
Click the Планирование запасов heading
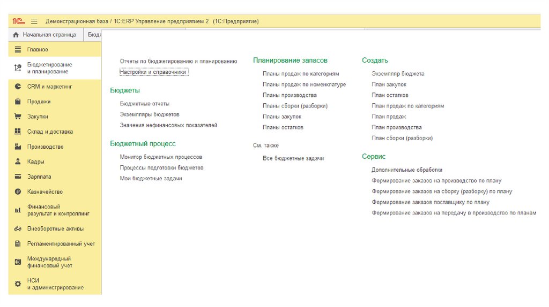coord(290,60)
